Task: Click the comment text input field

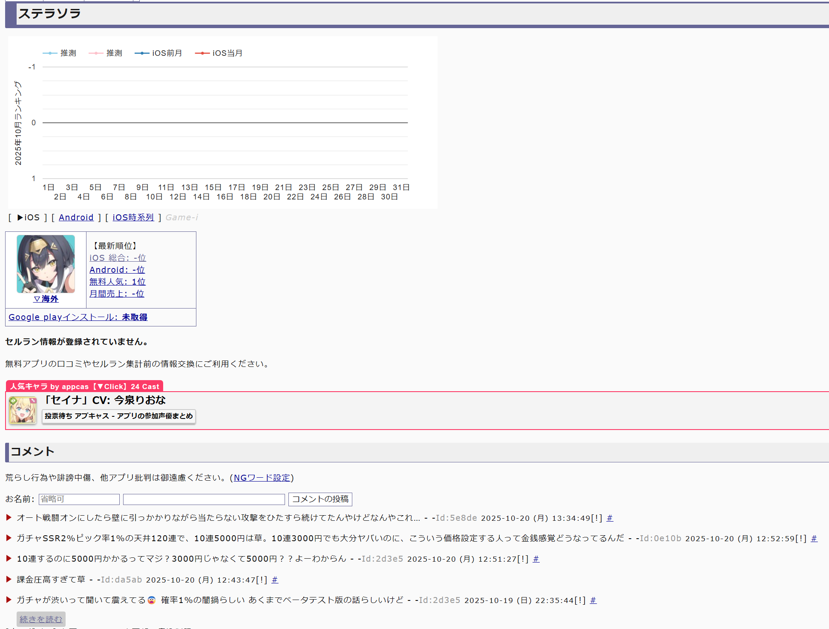Action: [x=204, y=499]
